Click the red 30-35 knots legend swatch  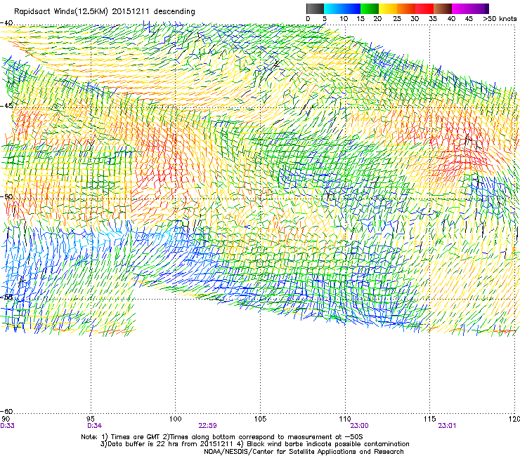424,8
